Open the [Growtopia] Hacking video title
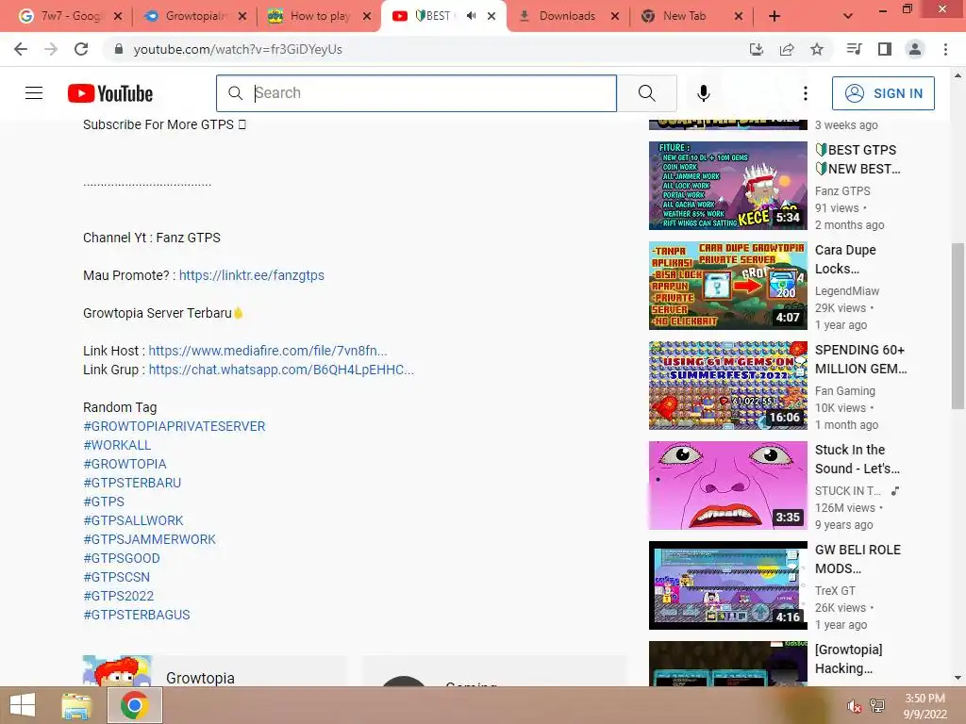This screenshot has height=724, width=966. tap(848, 659)
